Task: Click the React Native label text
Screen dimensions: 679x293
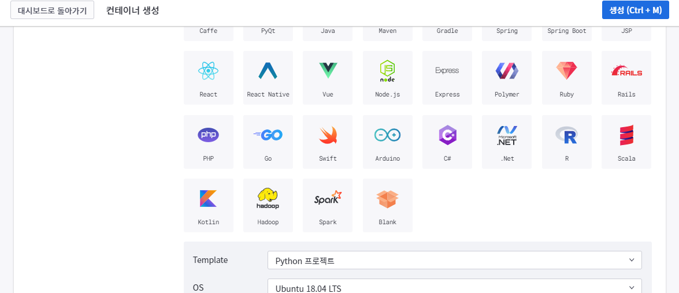Action: coord(268,94)
